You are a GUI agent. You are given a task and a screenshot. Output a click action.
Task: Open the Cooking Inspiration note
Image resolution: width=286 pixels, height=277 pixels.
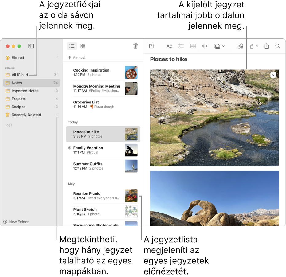point(103,72)
